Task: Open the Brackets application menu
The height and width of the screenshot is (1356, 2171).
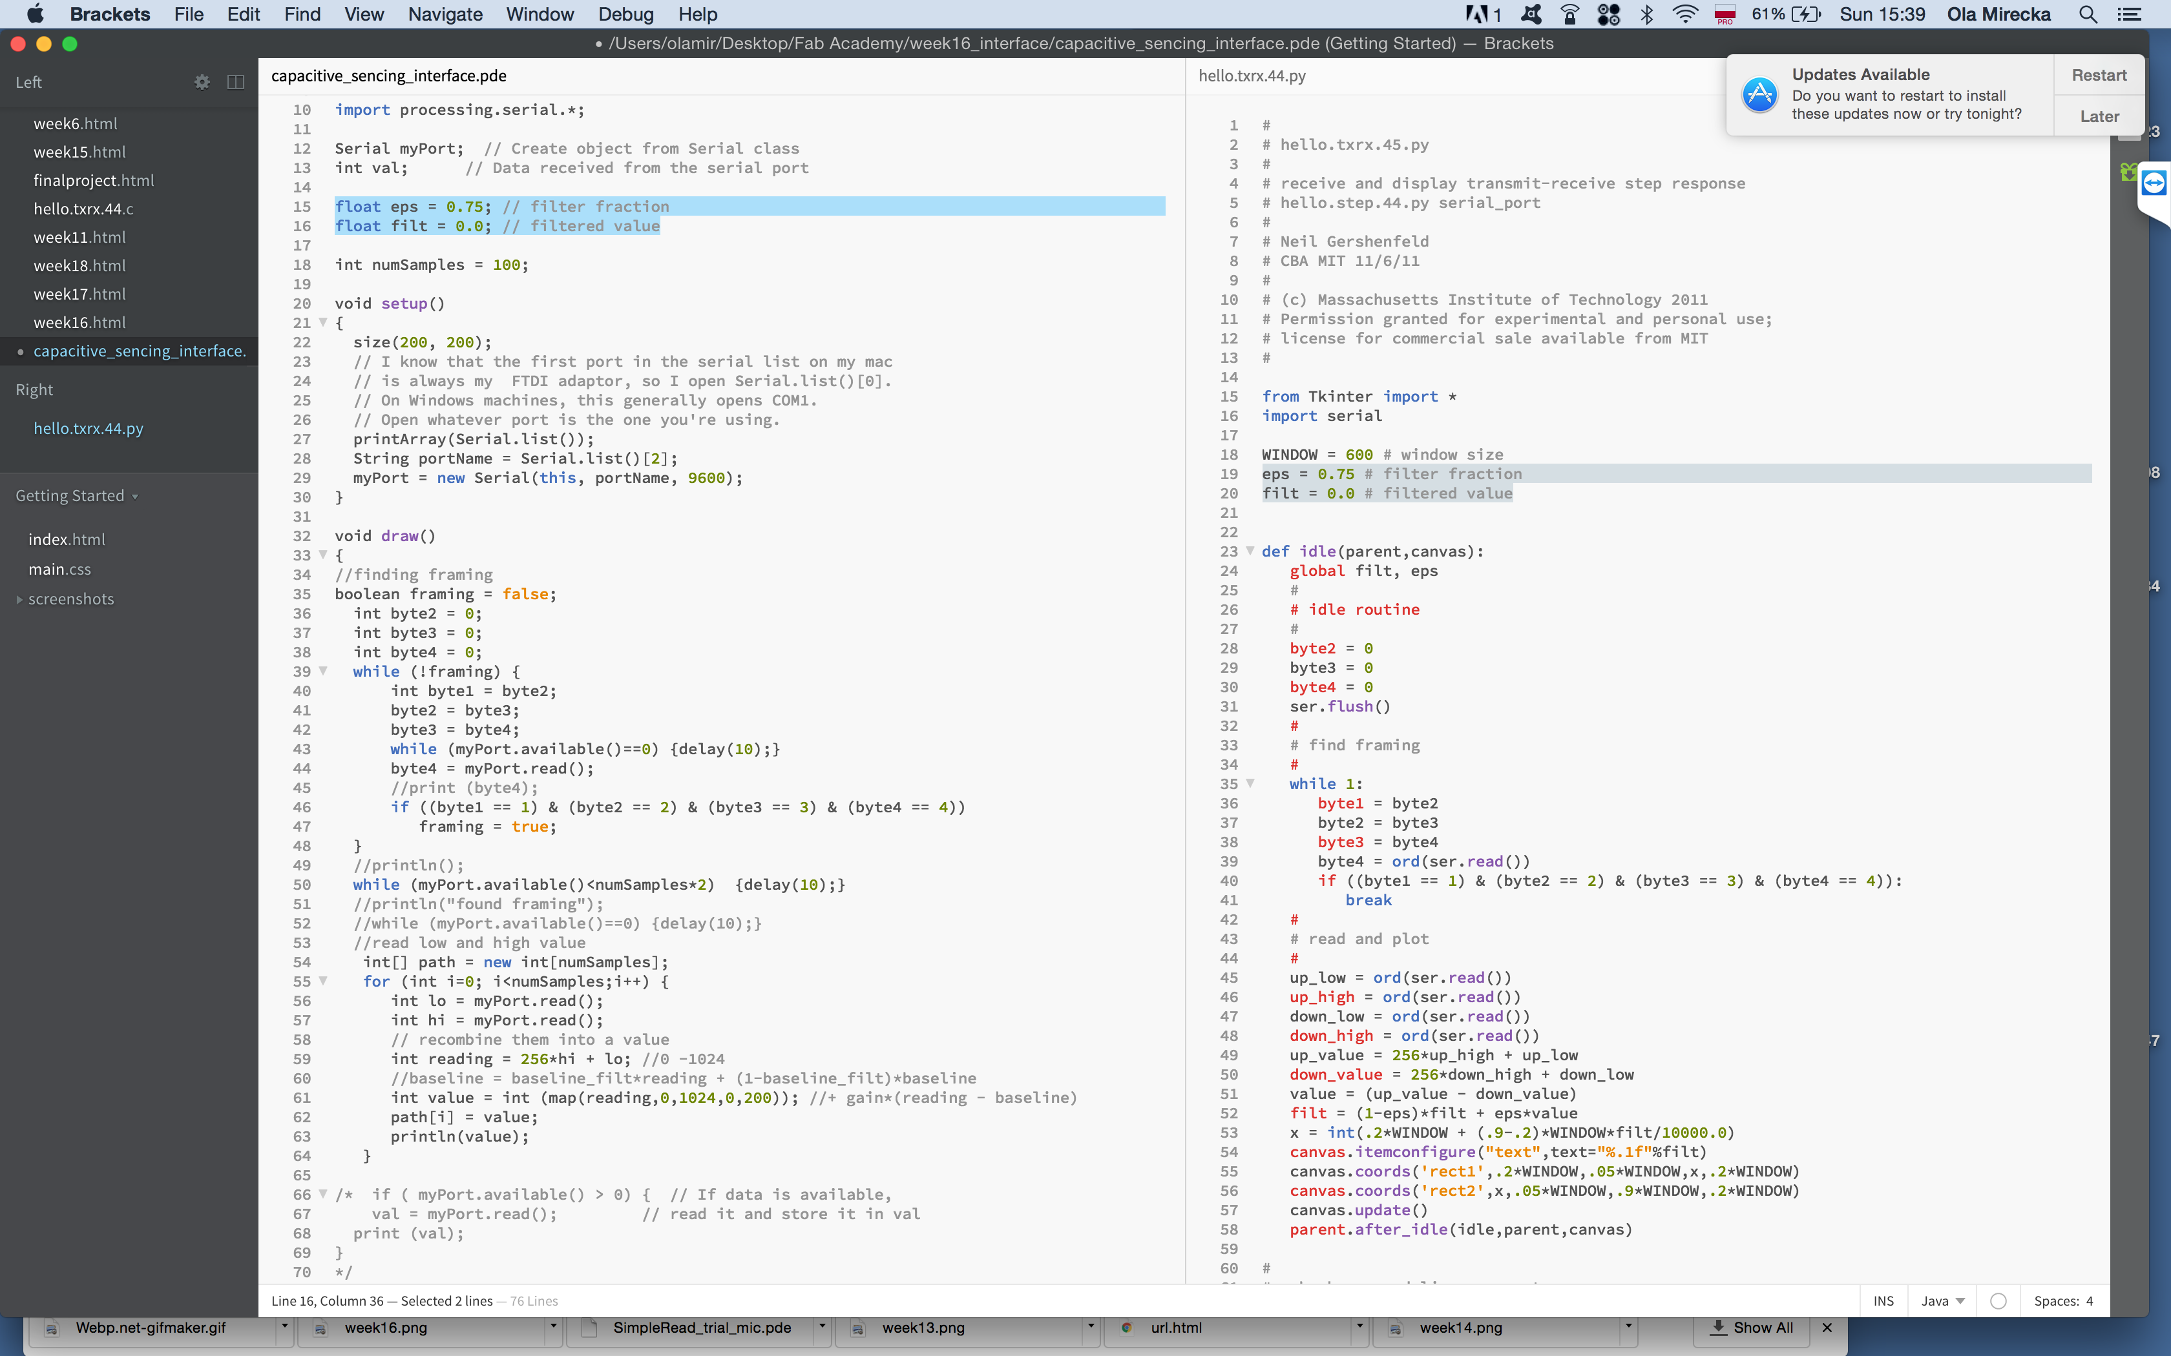Action: pos(109,14)
